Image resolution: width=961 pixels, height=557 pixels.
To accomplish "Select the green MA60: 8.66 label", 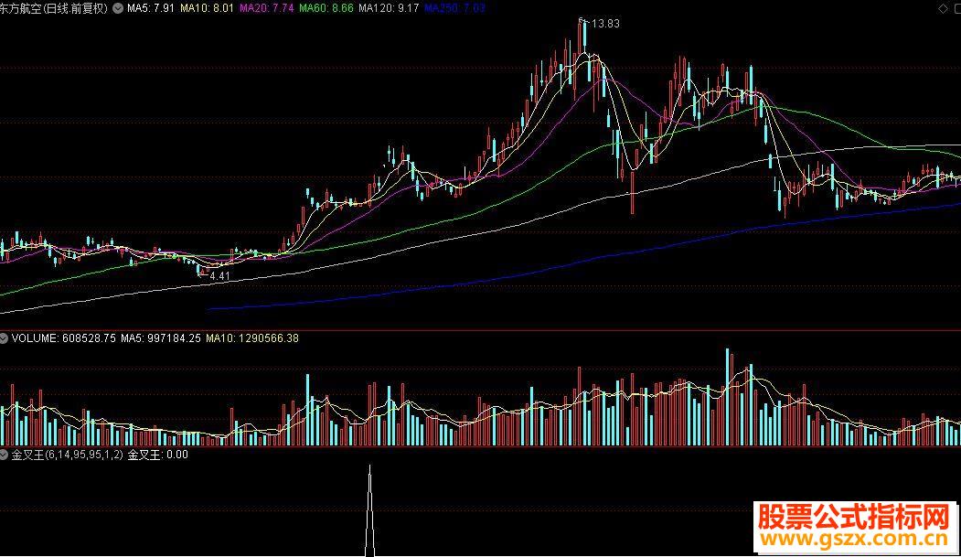I will pyautogui.click(x=326, y=8).
